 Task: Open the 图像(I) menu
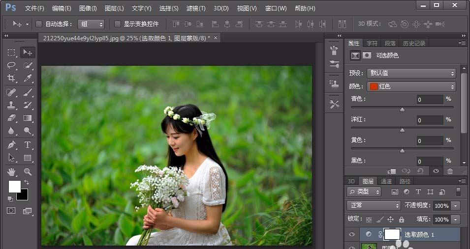coord(88,8)
